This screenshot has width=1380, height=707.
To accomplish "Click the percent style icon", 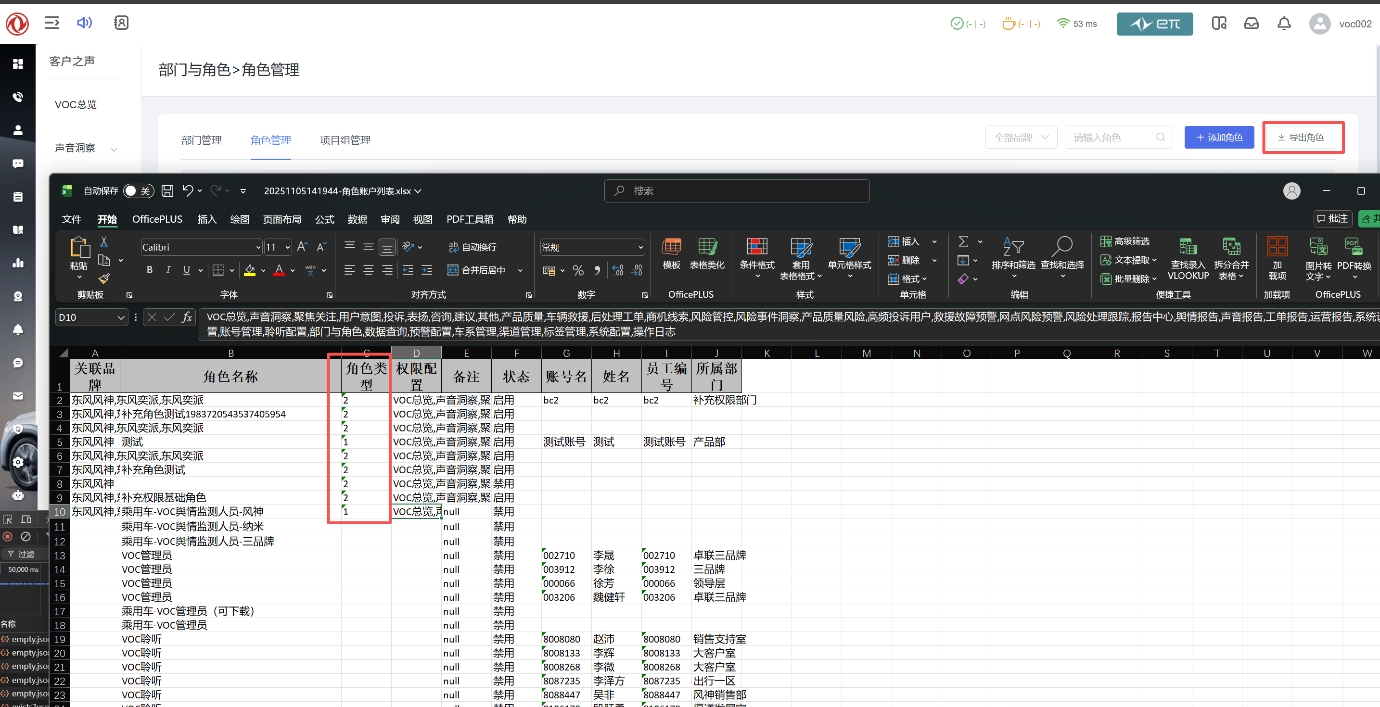I will pyautogui.click(x=578, y=270).
